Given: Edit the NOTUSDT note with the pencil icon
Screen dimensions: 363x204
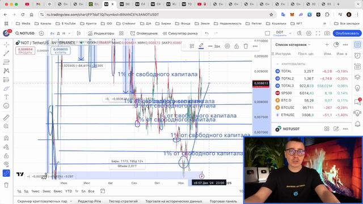Looking at the screenshot, I should click(x=336, y=129).
